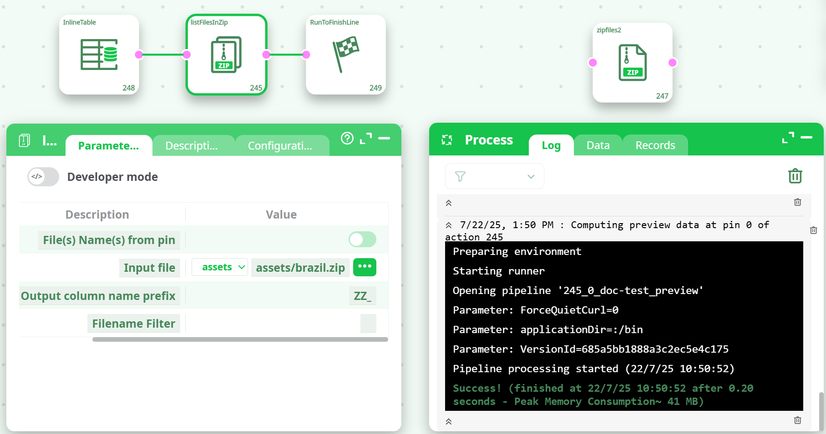826x434 pixels.
Task: Select the InlineTable node icon
Action: (99, 55)
